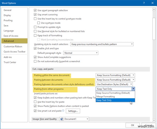The width and height of the screenshot is (157, 129).
Task: Open Pasting between documents dropdown
Action: pos(115,80)
